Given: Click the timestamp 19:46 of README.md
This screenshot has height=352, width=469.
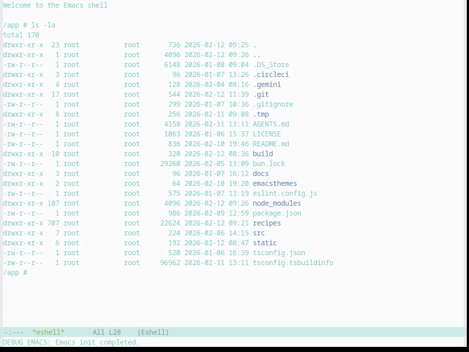Looking at the screenshot, I should pyautogui.click(x=239, y=144).
